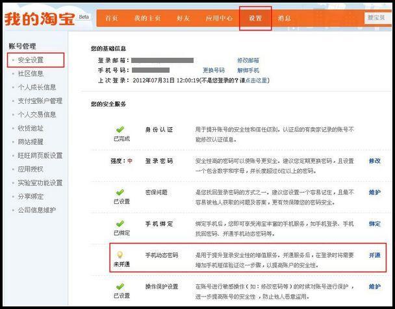Open 支付宝账户管理 from the sidebar
The width and height of the screenshot is (395, 309).
click(40, 101)
